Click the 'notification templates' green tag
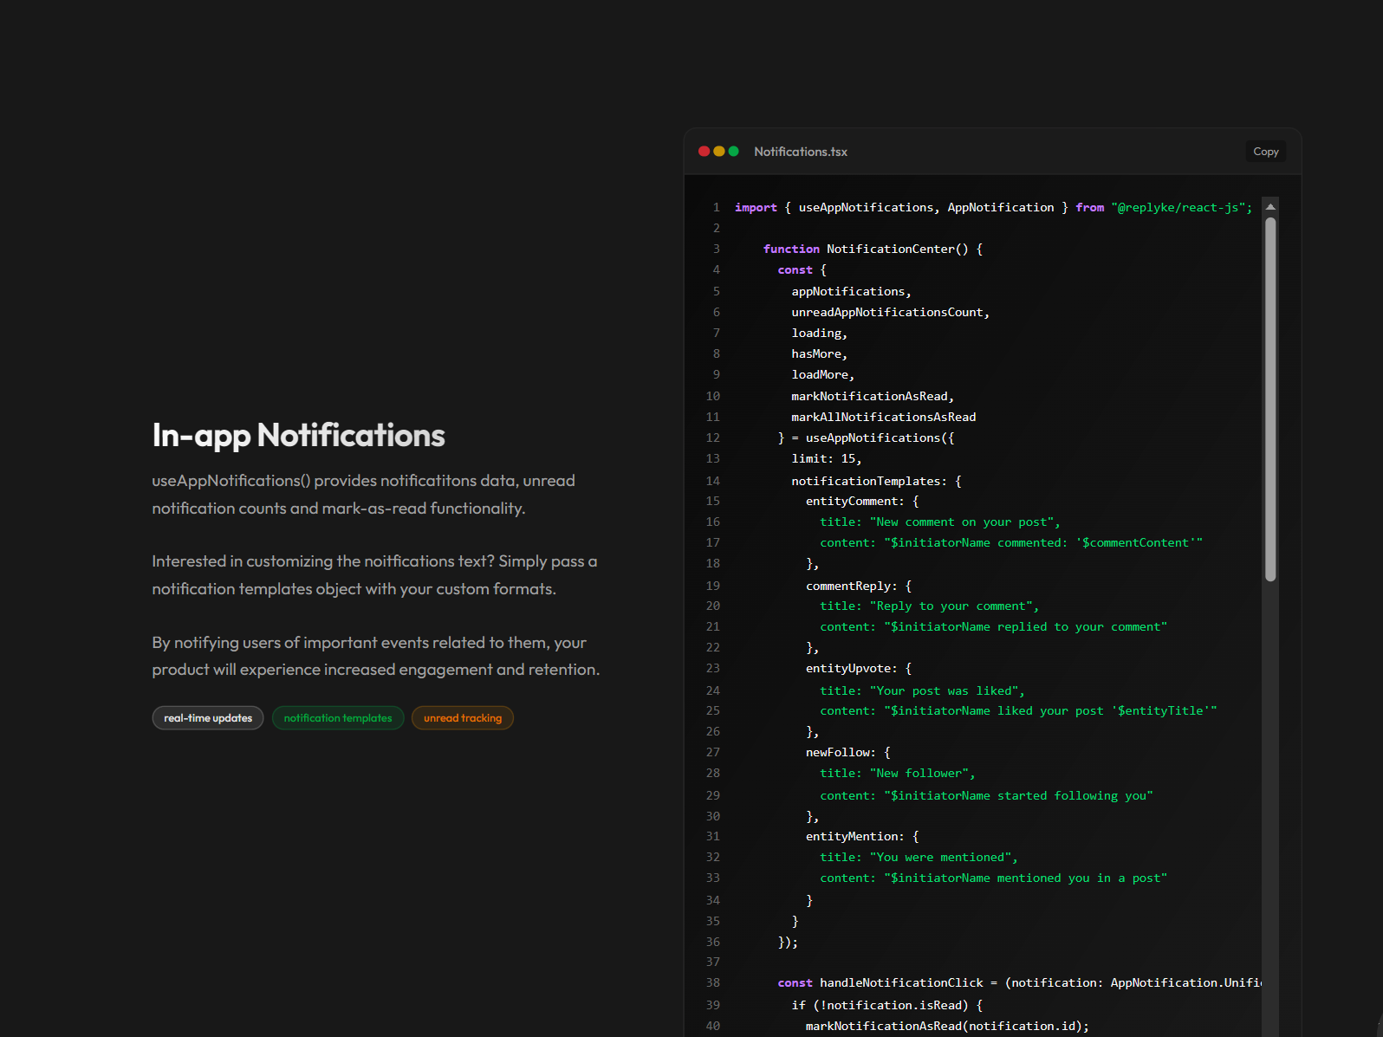Screen dimensions: 1383x1037 [x=338, y=718]
